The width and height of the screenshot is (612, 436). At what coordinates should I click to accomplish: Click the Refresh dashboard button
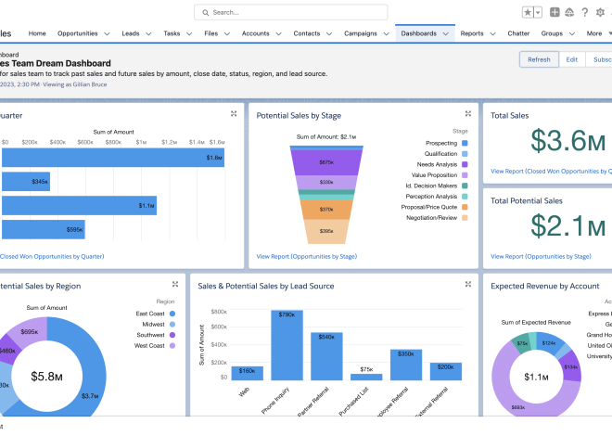(539, 59)
